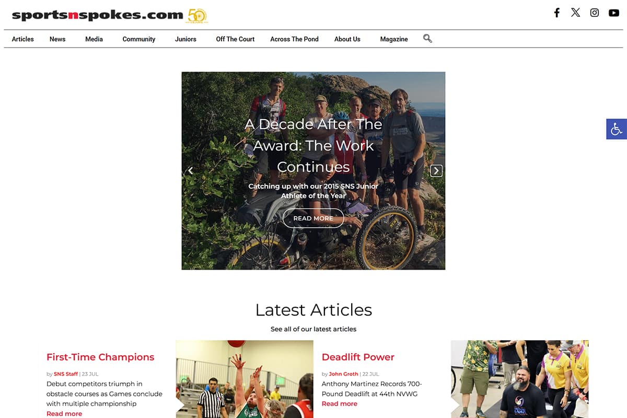Click the READ MORE slider button

tap(313, 218)
